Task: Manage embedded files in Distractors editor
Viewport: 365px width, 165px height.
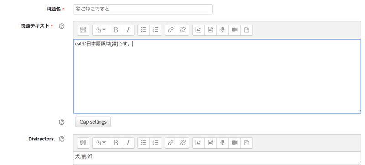Action: pos(246,143)
